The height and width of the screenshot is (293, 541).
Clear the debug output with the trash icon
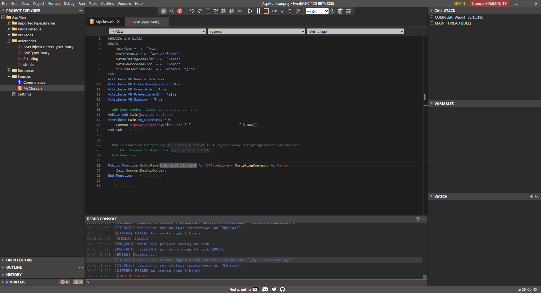(340, 11)
